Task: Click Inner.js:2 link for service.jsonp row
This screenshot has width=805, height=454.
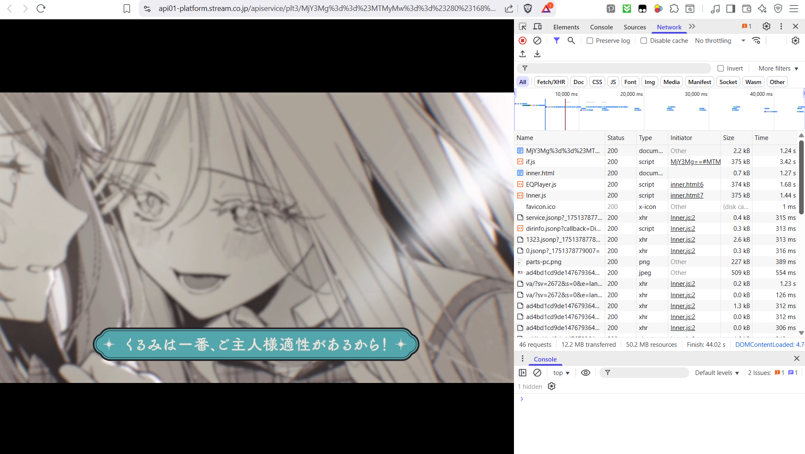Action: 683,217
